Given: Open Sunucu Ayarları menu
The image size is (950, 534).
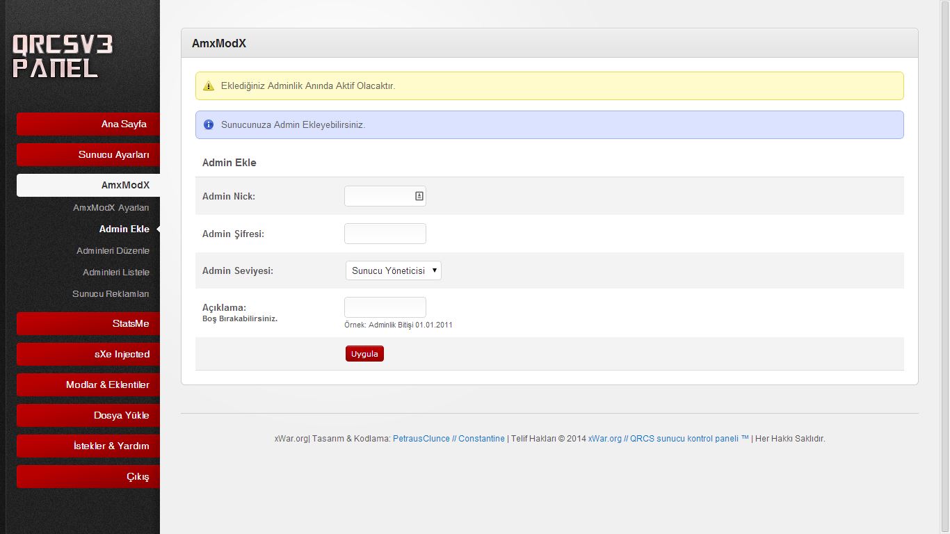Looking at the screenshot, I should tap(88, 154).
